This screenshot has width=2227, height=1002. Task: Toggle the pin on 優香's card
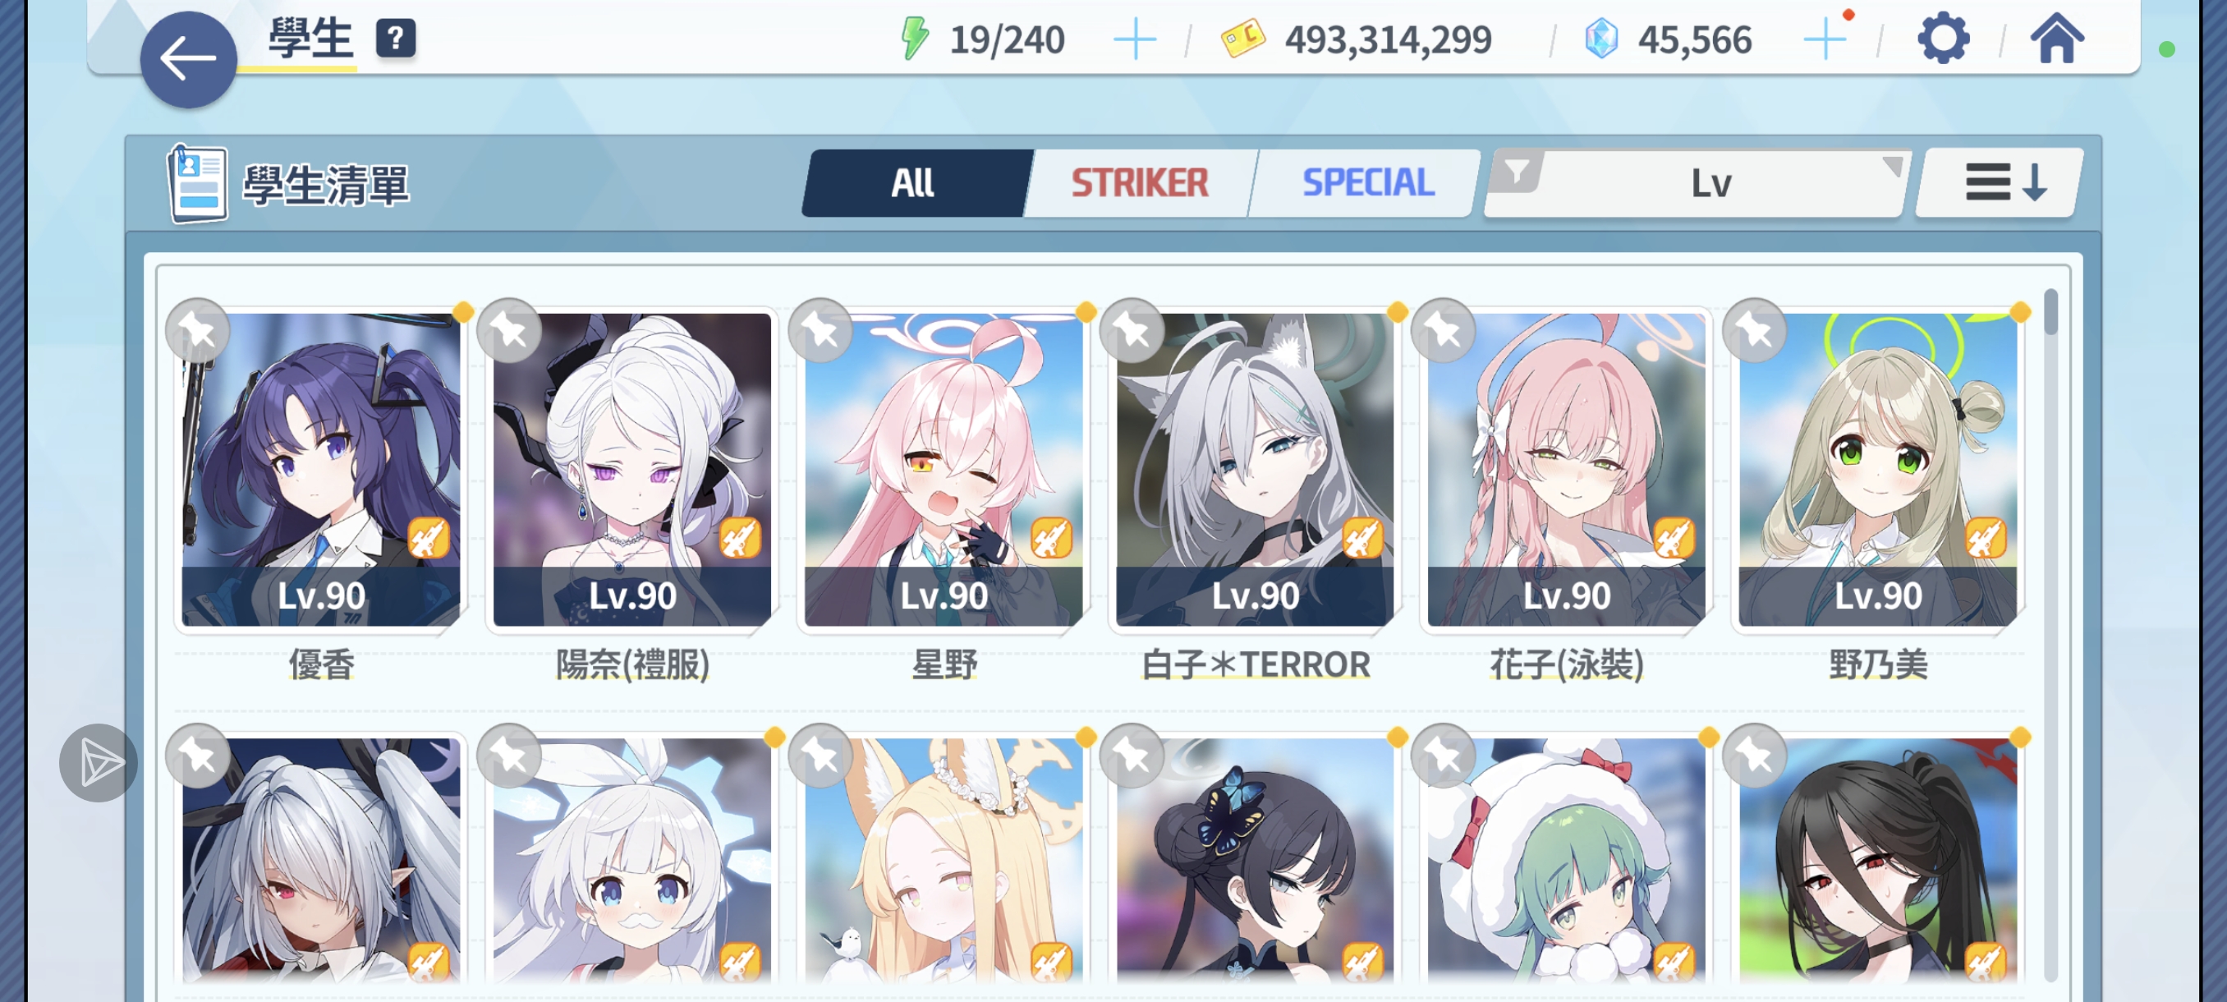point(198,330)
